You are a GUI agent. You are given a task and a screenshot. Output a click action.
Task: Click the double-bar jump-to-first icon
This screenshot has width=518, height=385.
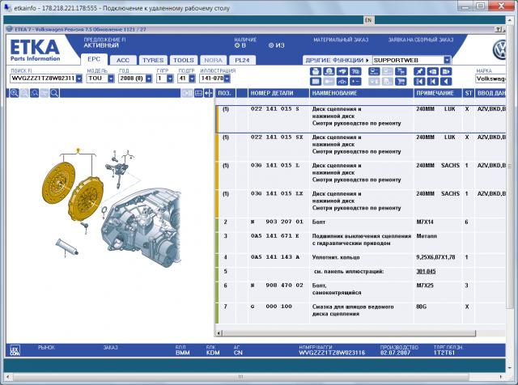[x=419, y=81]
